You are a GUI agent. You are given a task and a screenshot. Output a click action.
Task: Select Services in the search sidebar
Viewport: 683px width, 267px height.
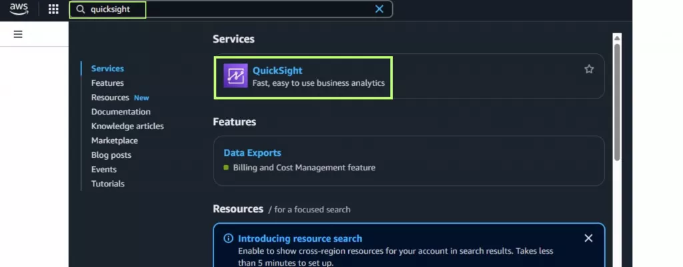tap(107, 69)
